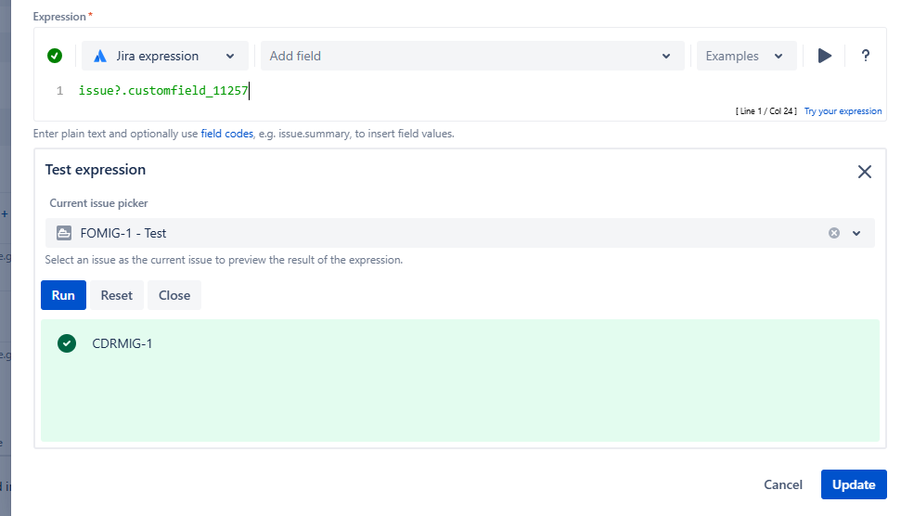Open help via question mark icon
This screenshot has width=901, height=516.
pyautogui.click(x=866, y=56)
